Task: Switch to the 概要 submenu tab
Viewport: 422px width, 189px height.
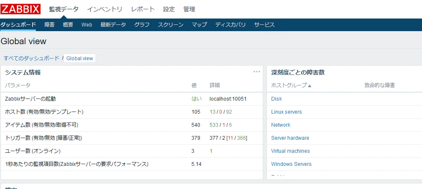Action: pos(68,25)
